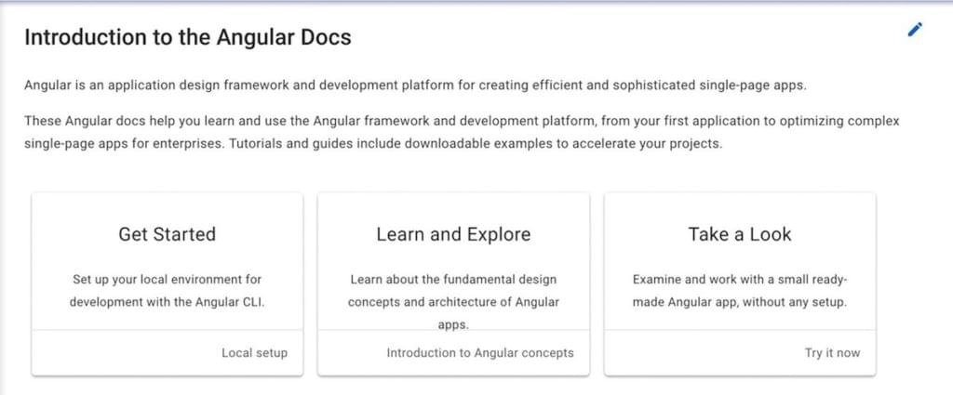Open Introduction to Angular concepts link
The height and width of the screenshot is (395, 953).
point(480,353)
